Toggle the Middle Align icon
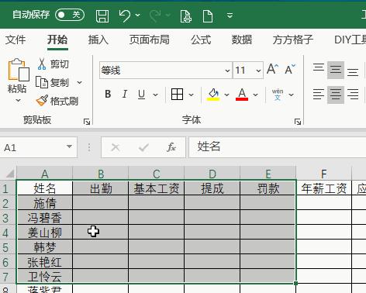366x293 pixels. [336, 70]
